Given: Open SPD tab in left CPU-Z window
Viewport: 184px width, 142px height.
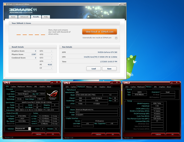Looking at the screenshot, I should pos(36,86).
